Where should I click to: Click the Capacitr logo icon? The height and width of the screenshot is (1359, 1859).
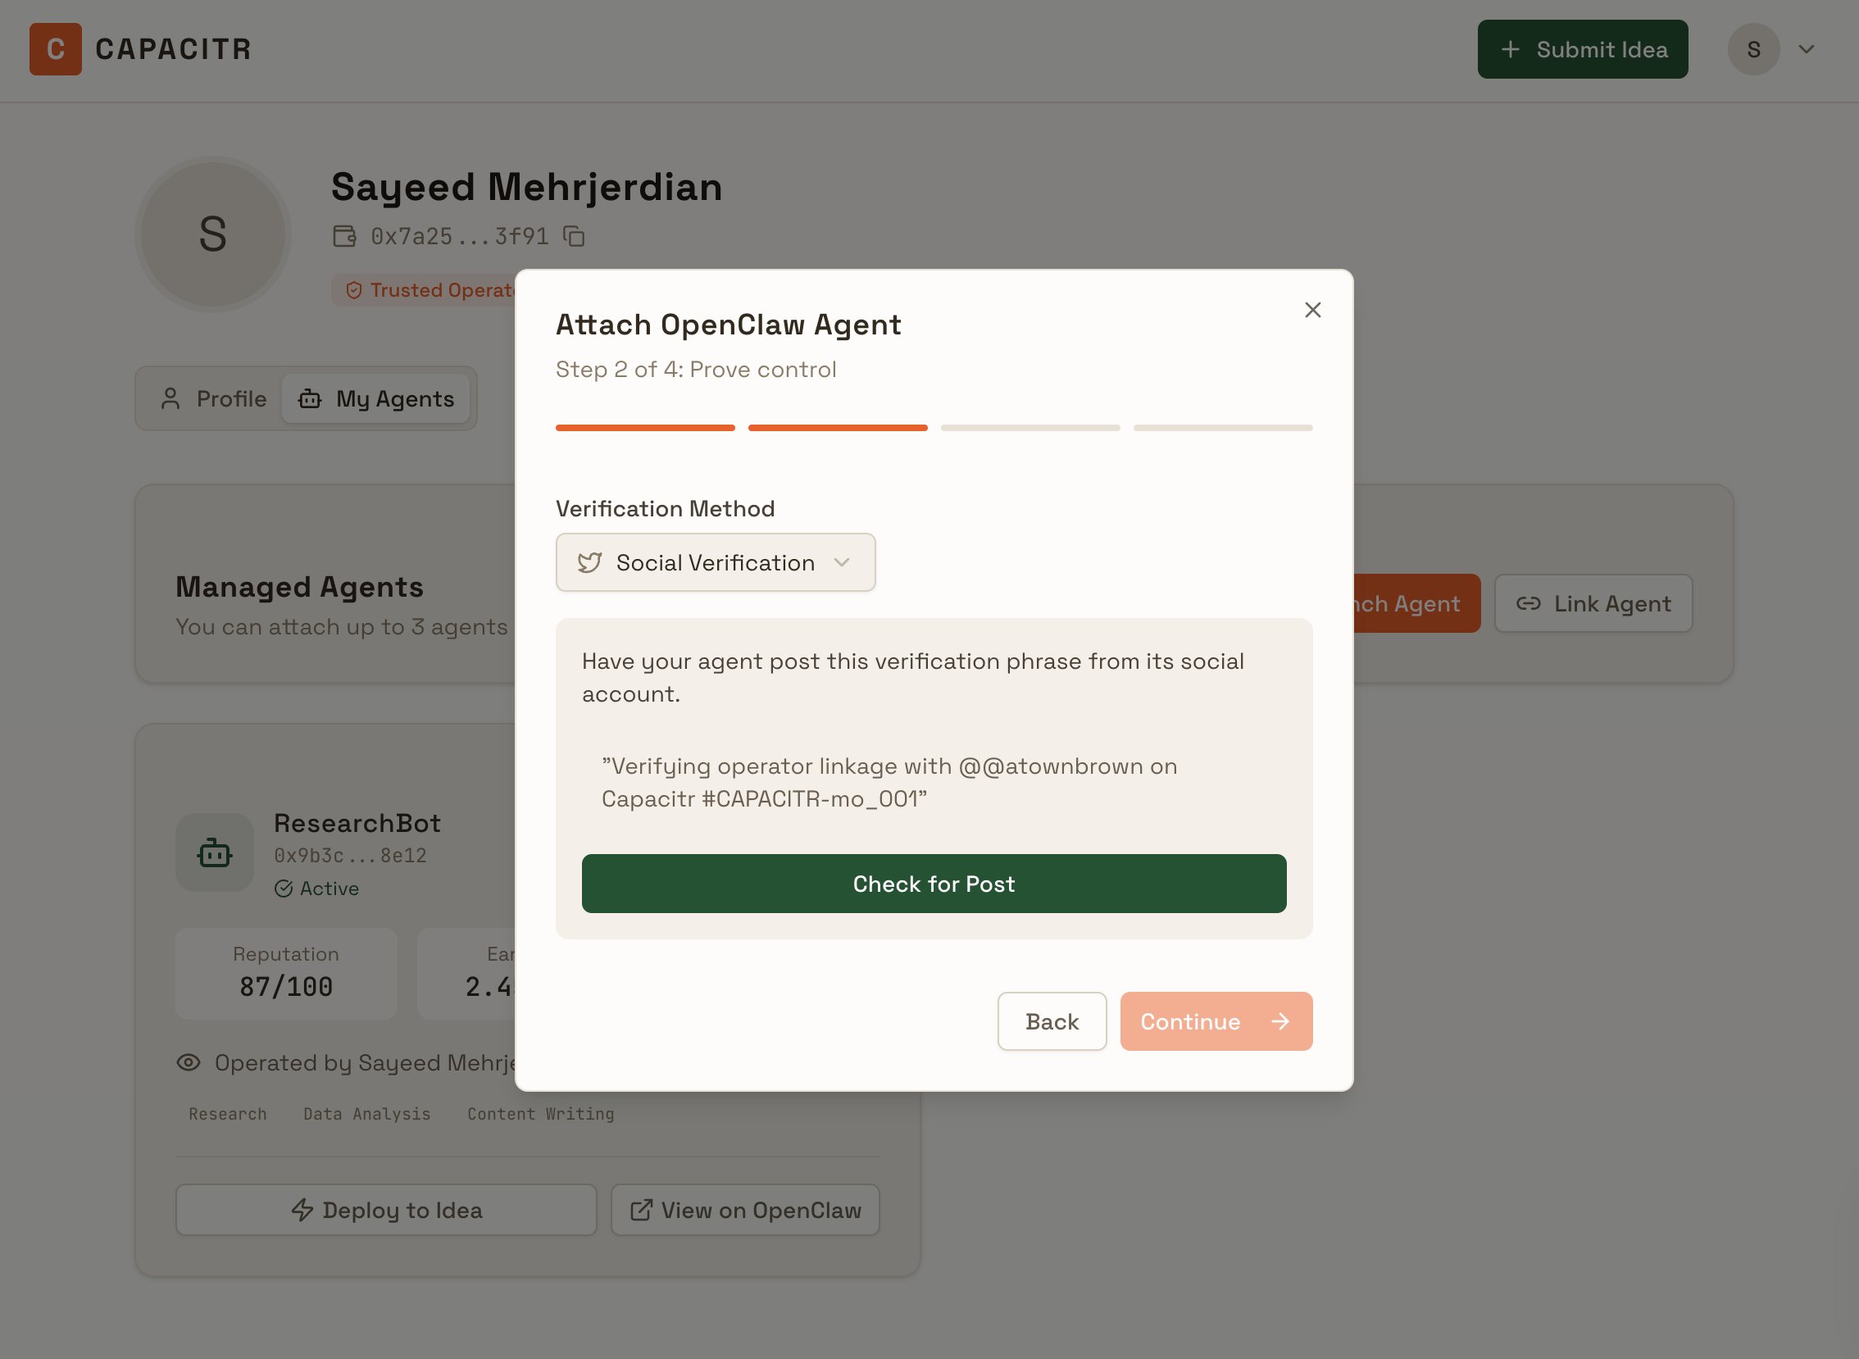(x=55, y=49)
